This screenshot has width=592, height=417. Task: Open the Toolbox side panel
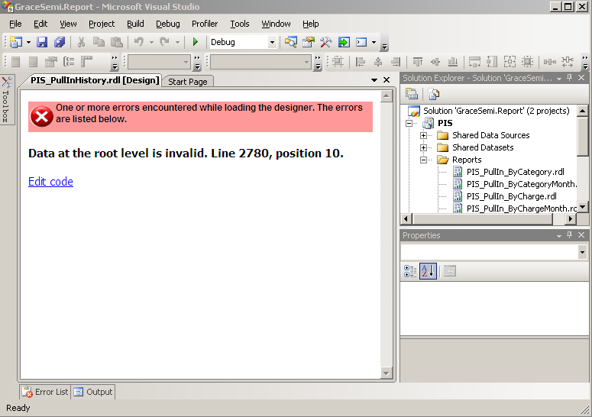click(x=6, y=101)
